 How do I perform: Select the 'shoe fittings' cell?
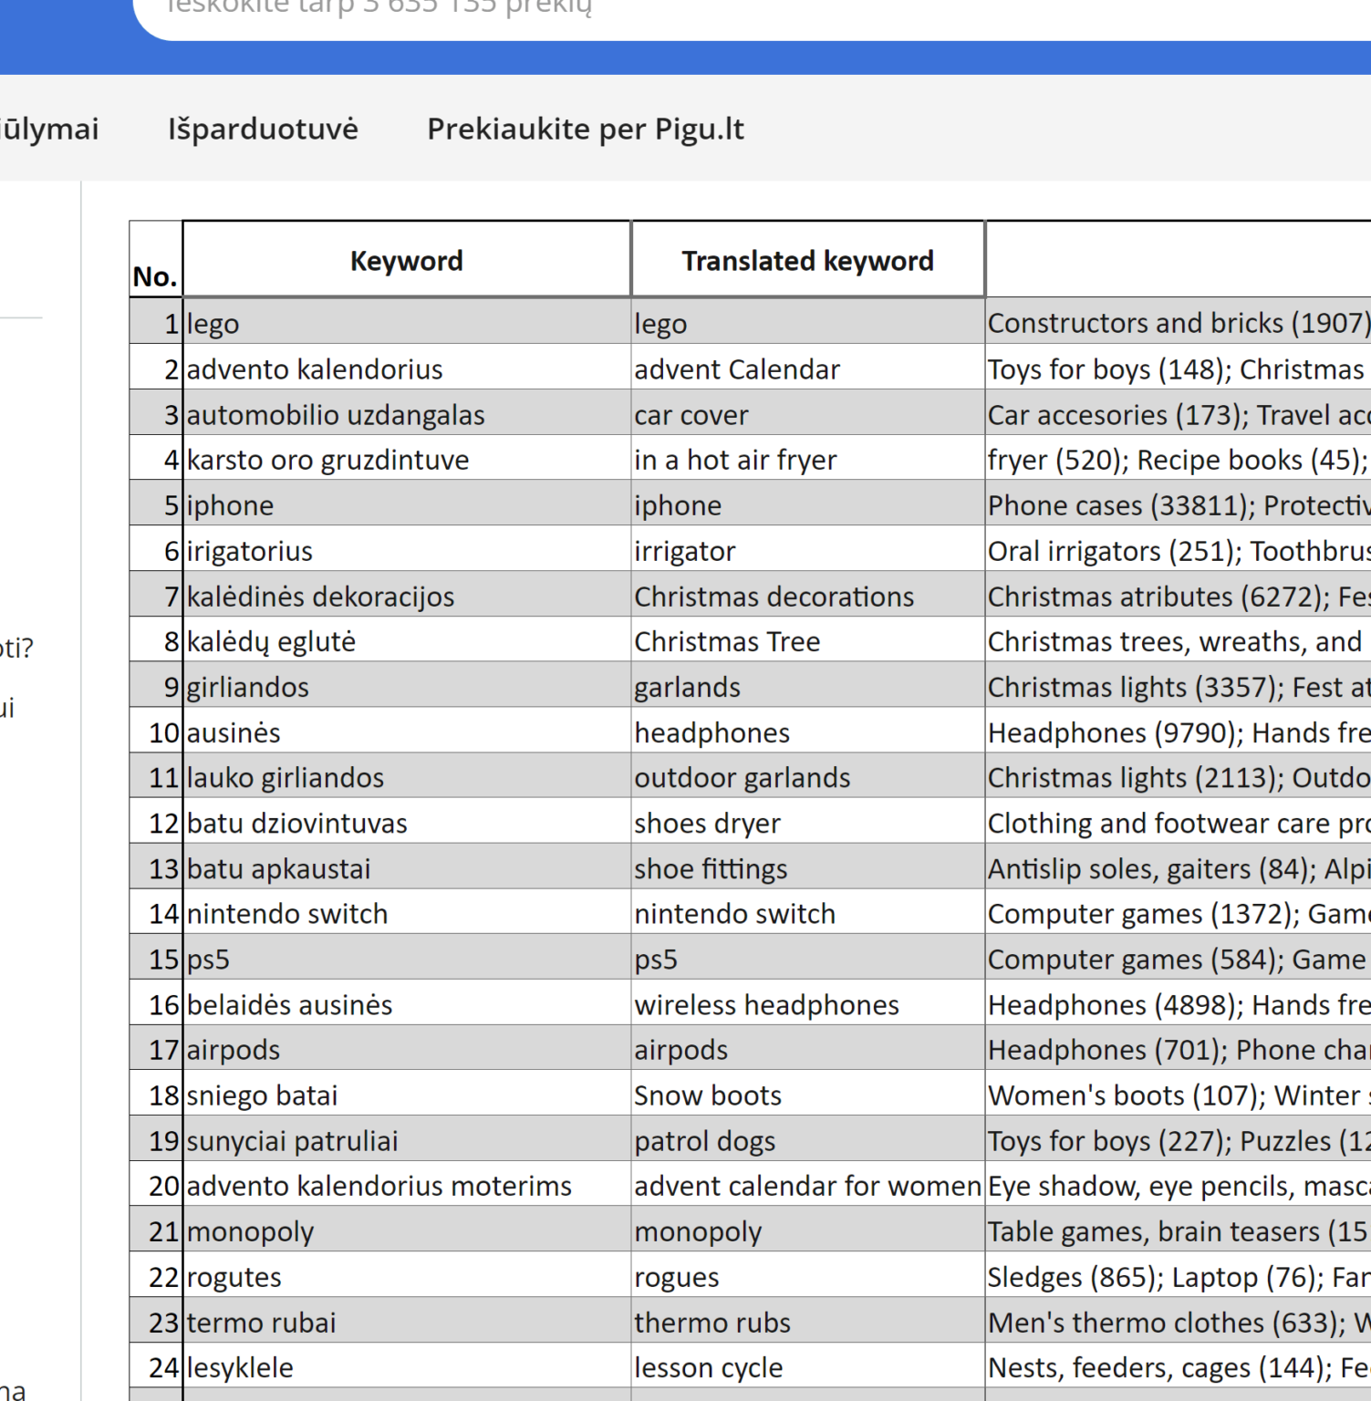[807, 867]
